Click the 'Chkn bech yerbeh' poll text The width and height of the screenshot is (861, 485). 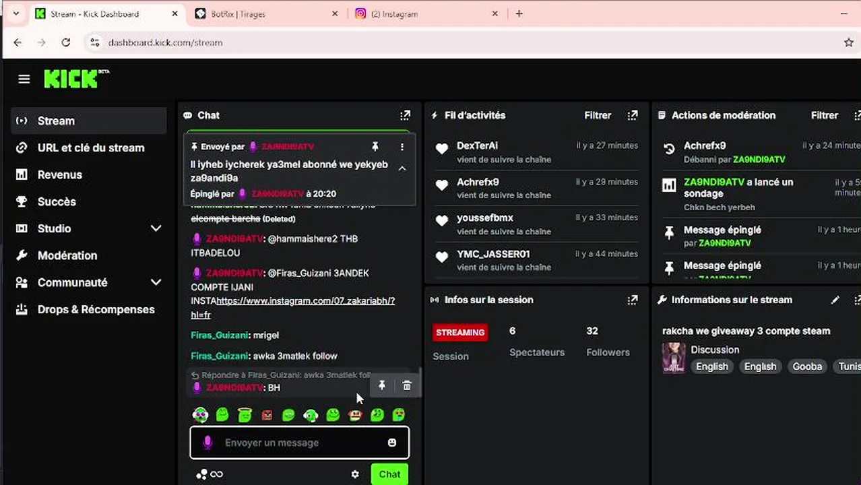point(719,207)
